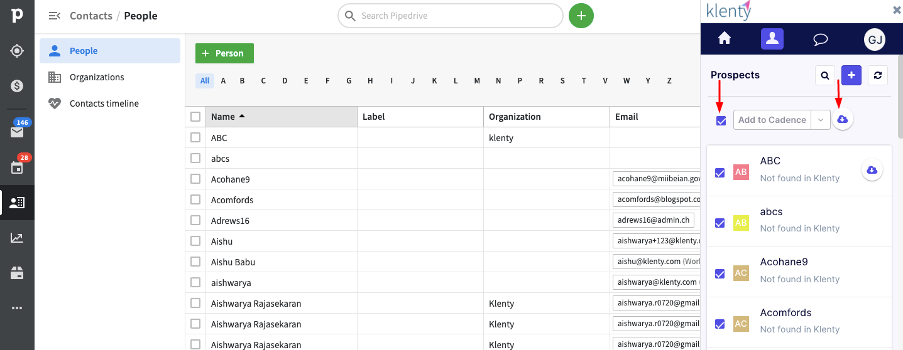Open Pipedrive Deals dollar icon
903x350 pixels.
click(x=17, y=86)
